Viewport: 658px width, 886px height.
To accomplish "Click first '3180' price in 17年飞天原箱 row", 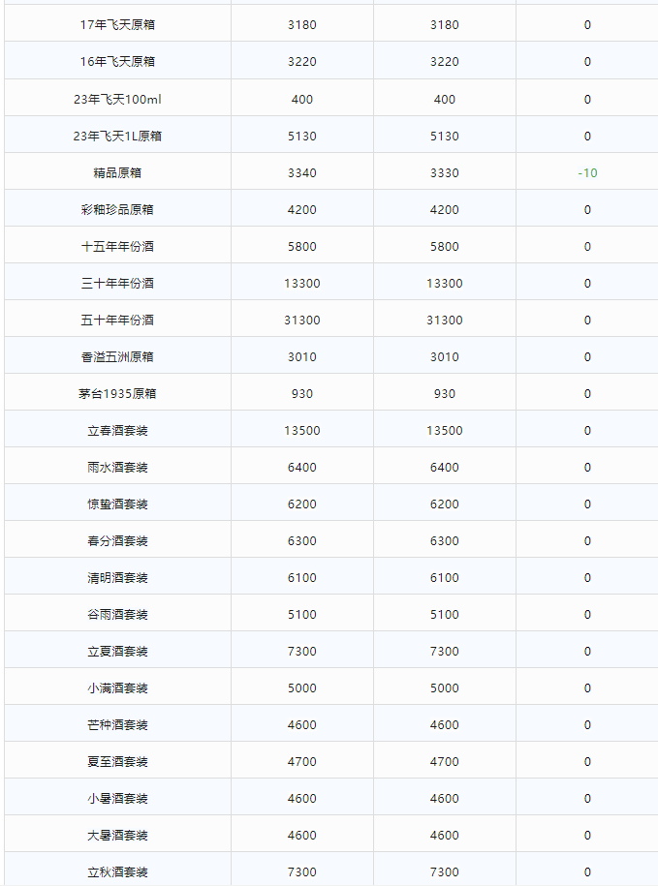I will pyautogui.click(x=302, y=25).
